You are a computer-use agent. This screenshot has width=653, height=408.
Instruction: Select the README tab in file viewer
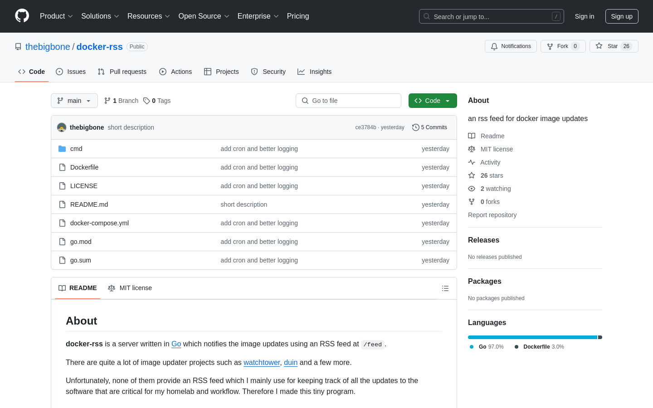click(x=78, y=288)
